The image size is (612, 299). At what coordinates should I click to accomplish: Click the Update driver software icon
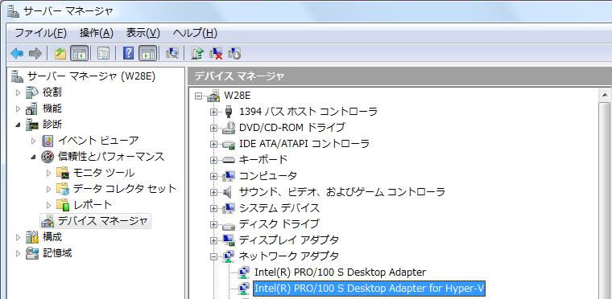coord(197,53)
